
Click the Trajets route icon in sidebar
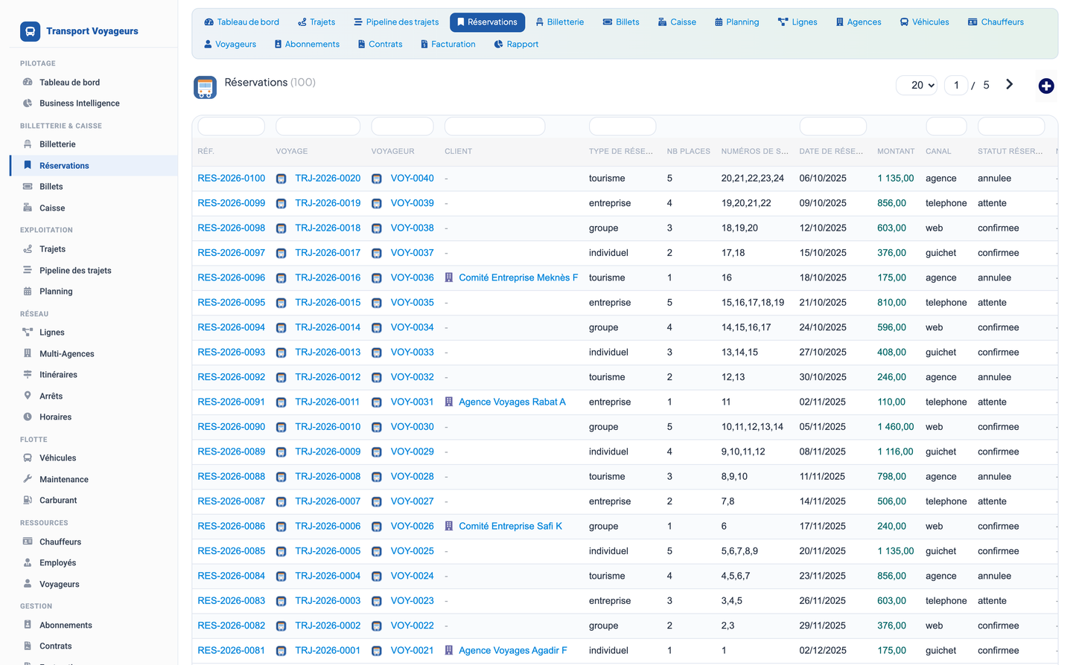pyautogui.click(x=28, y=249)
